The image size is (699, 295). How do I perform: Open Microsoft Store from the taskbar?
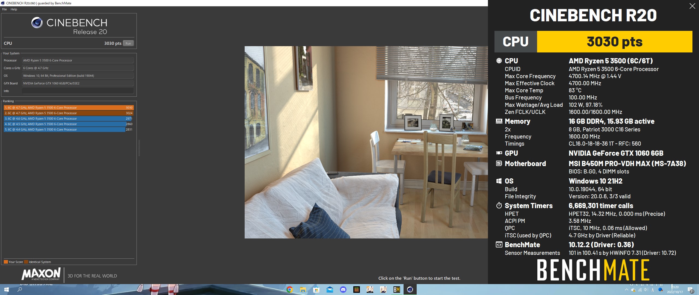point(316,290)
